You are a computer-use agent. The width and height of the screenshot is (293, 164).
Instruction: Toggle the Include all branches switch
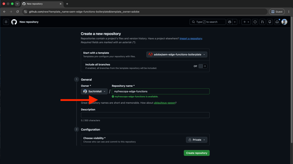click(202, 66)
